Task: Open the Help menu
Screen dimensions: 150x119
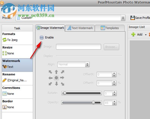Action: tap(11, 9)
